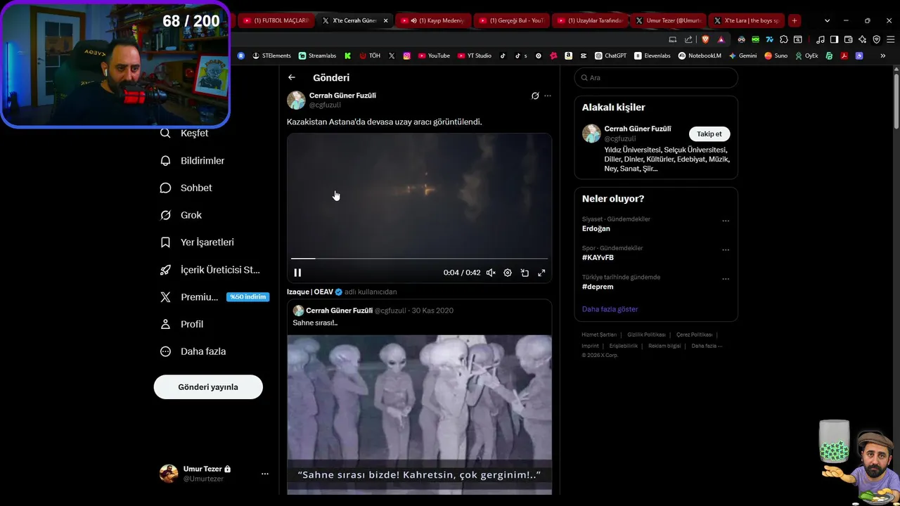Open more options for the Erdoğan trend

click(726, 221)
